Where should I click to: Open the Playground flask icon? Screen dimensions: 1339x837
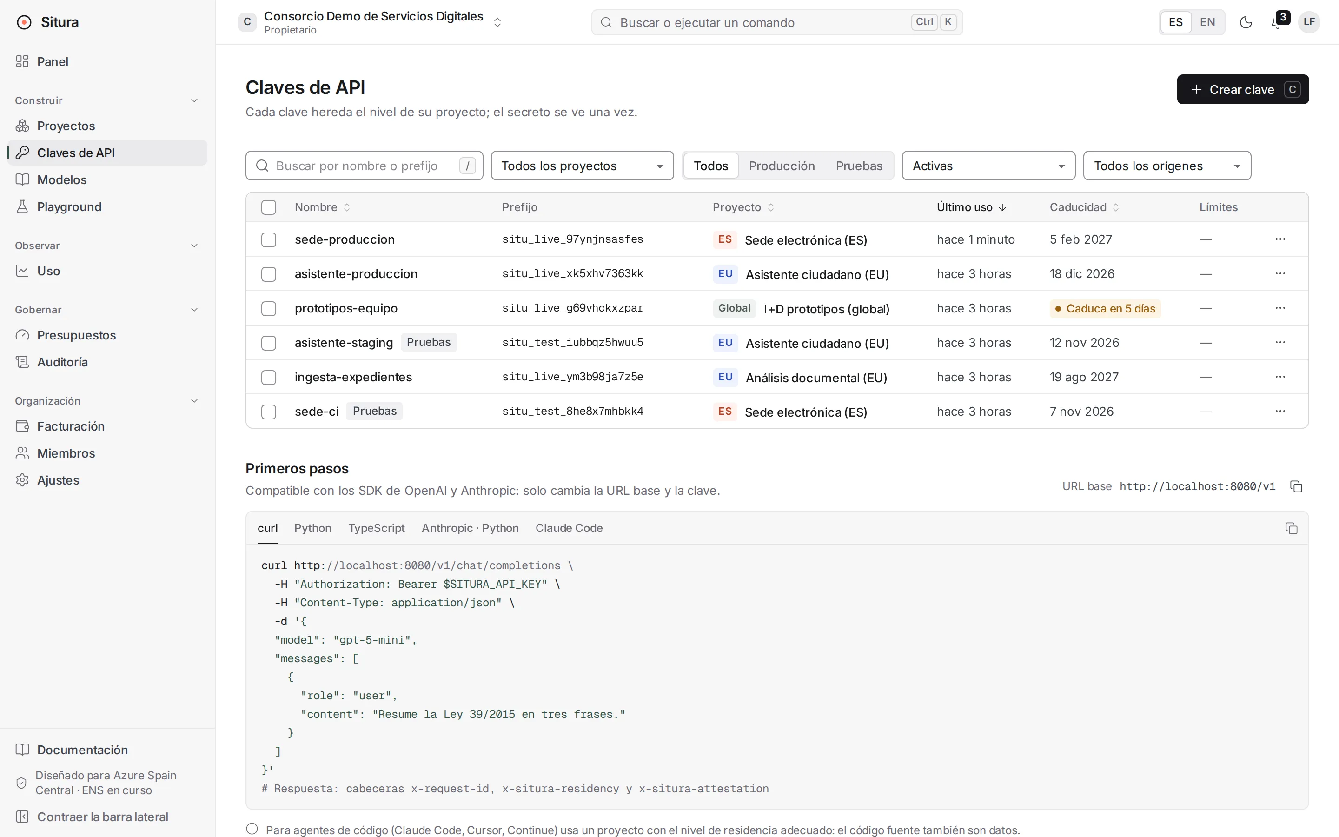tap(22, 206)
